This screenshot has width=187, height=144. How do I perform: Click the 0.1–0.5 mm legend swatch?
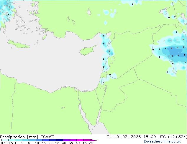(5, 140)
